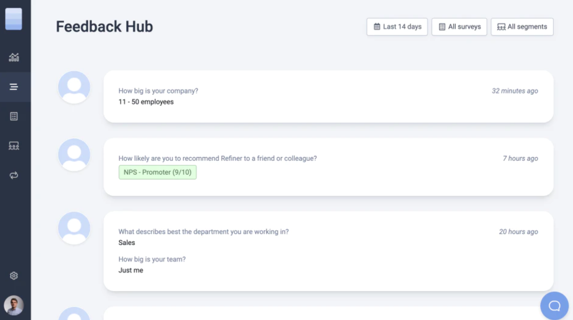The image size is (573, 320).
Task: Open the user profile photo menu
Action: pyautogui.click(x=14, y=305)
